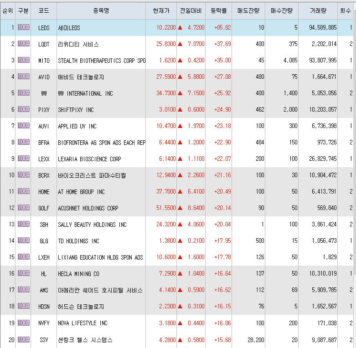Sort by the 전일대비 column header
This screenshot has width=356, height=348.
pos(191,10)
